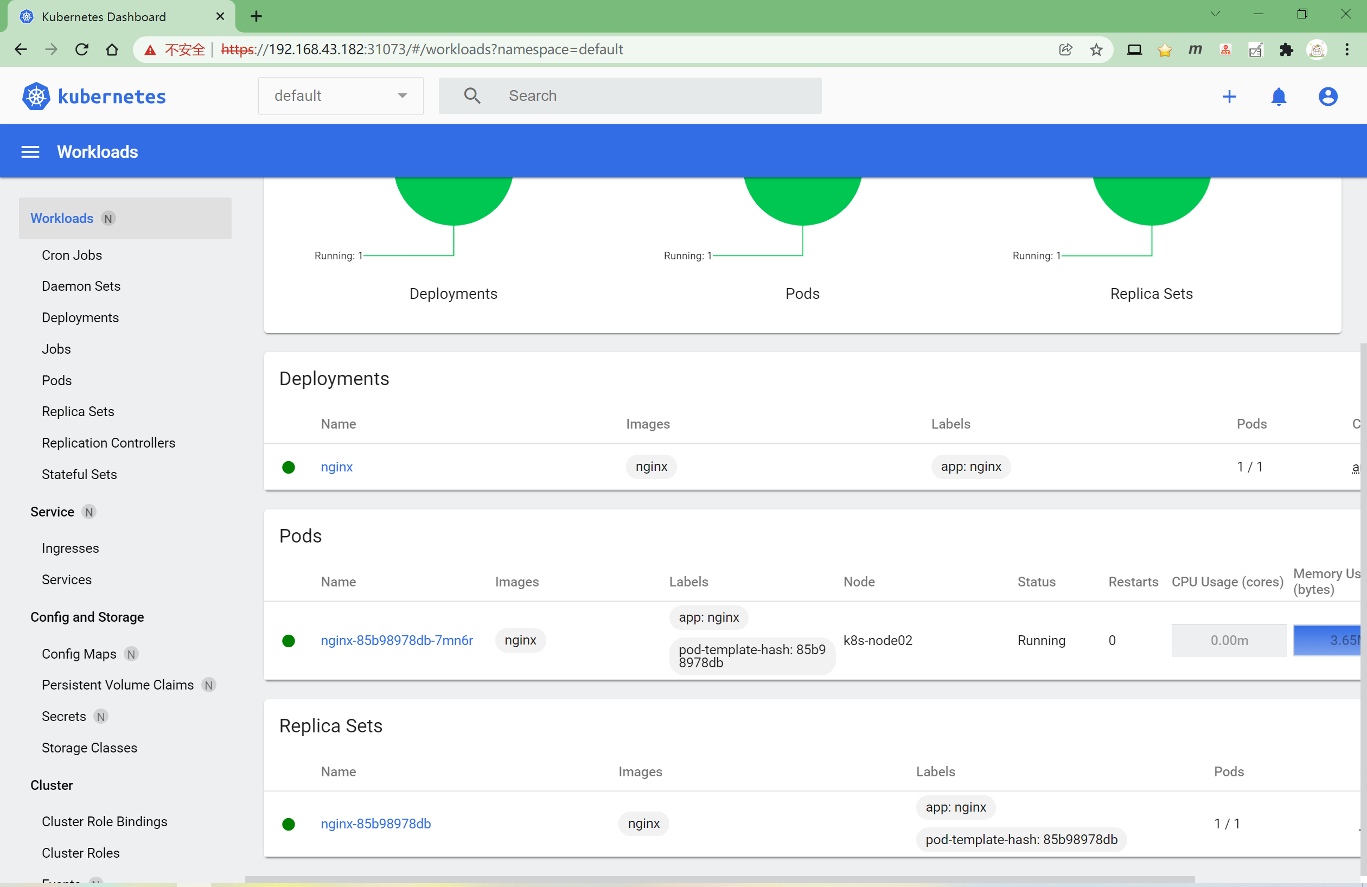
Task: Open Storage Classes in sidebar
Action: pos(90,748)
